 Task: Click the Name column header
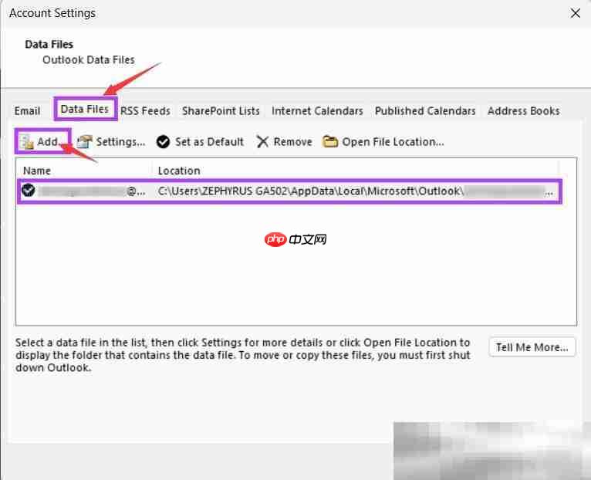(37, 171)
